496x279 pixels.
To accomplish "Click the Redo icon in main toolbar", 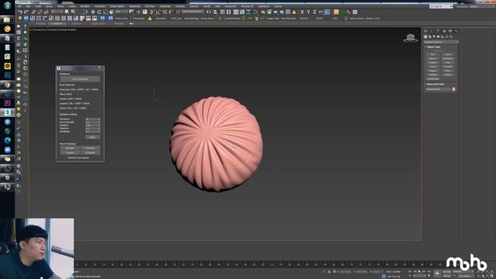I will pyautogui.click(x=26, y=12).
